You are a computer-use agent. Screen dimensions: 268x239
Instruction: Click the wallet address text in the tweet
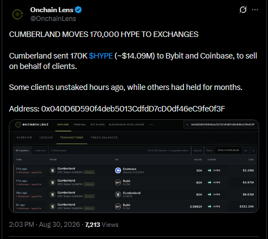pyautogui.click(x=133, y=109)
